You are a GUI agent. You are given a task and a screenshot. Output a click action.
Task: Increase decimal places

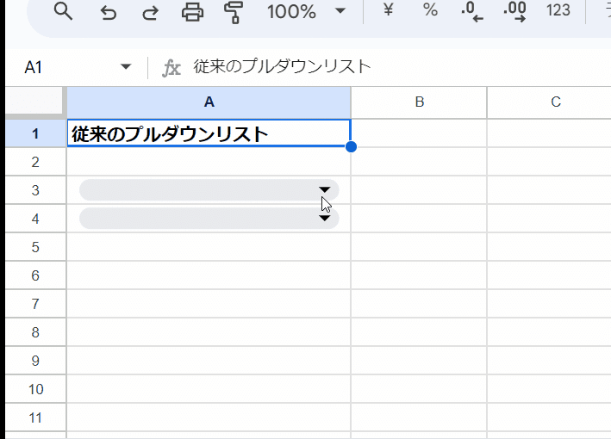click(x=514, y=11)
